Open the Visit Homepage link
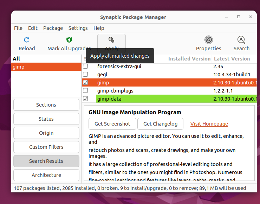 tap(209, 124)
